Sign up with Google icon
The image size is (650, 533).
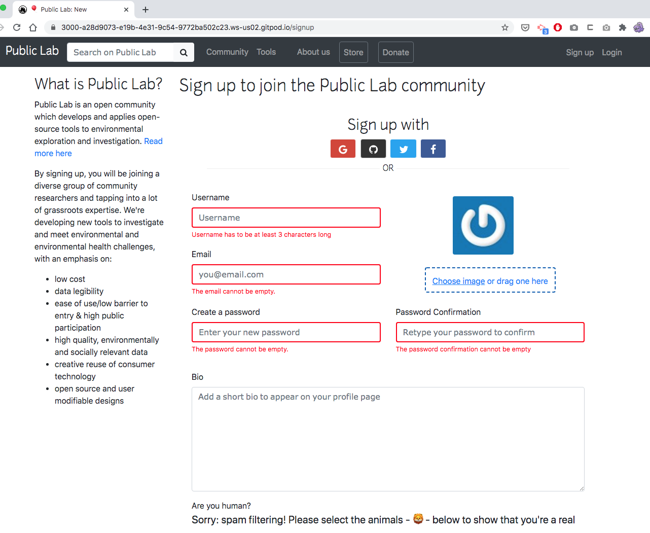pos(343,149)
